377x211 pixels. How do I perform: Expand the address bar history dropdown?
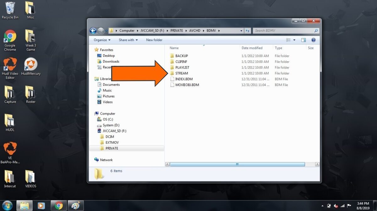(x=241, y=31)
